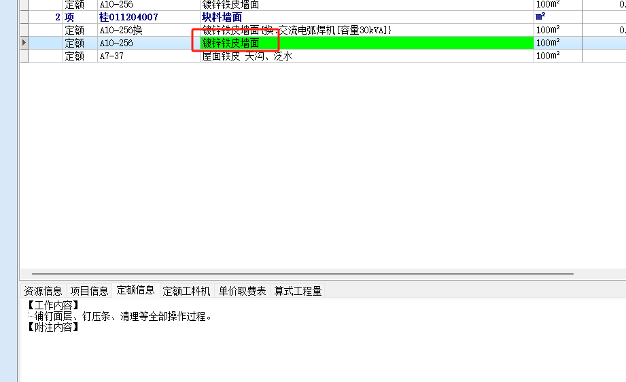Click the 【工作内容】 heading
Screen dimensions: 626x382
pyautogui.click(x=53, y=305)
